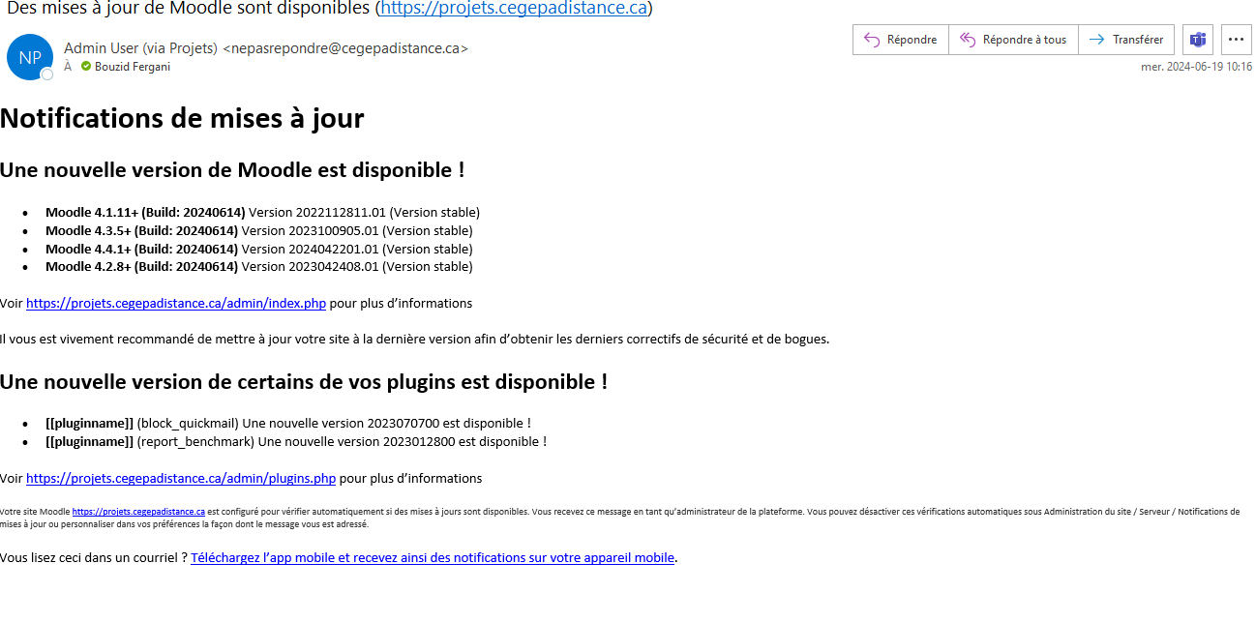Click the Répondre reply button
Image resolution: width=1256 pixels, height=623 pixels.
click(900, 40)
